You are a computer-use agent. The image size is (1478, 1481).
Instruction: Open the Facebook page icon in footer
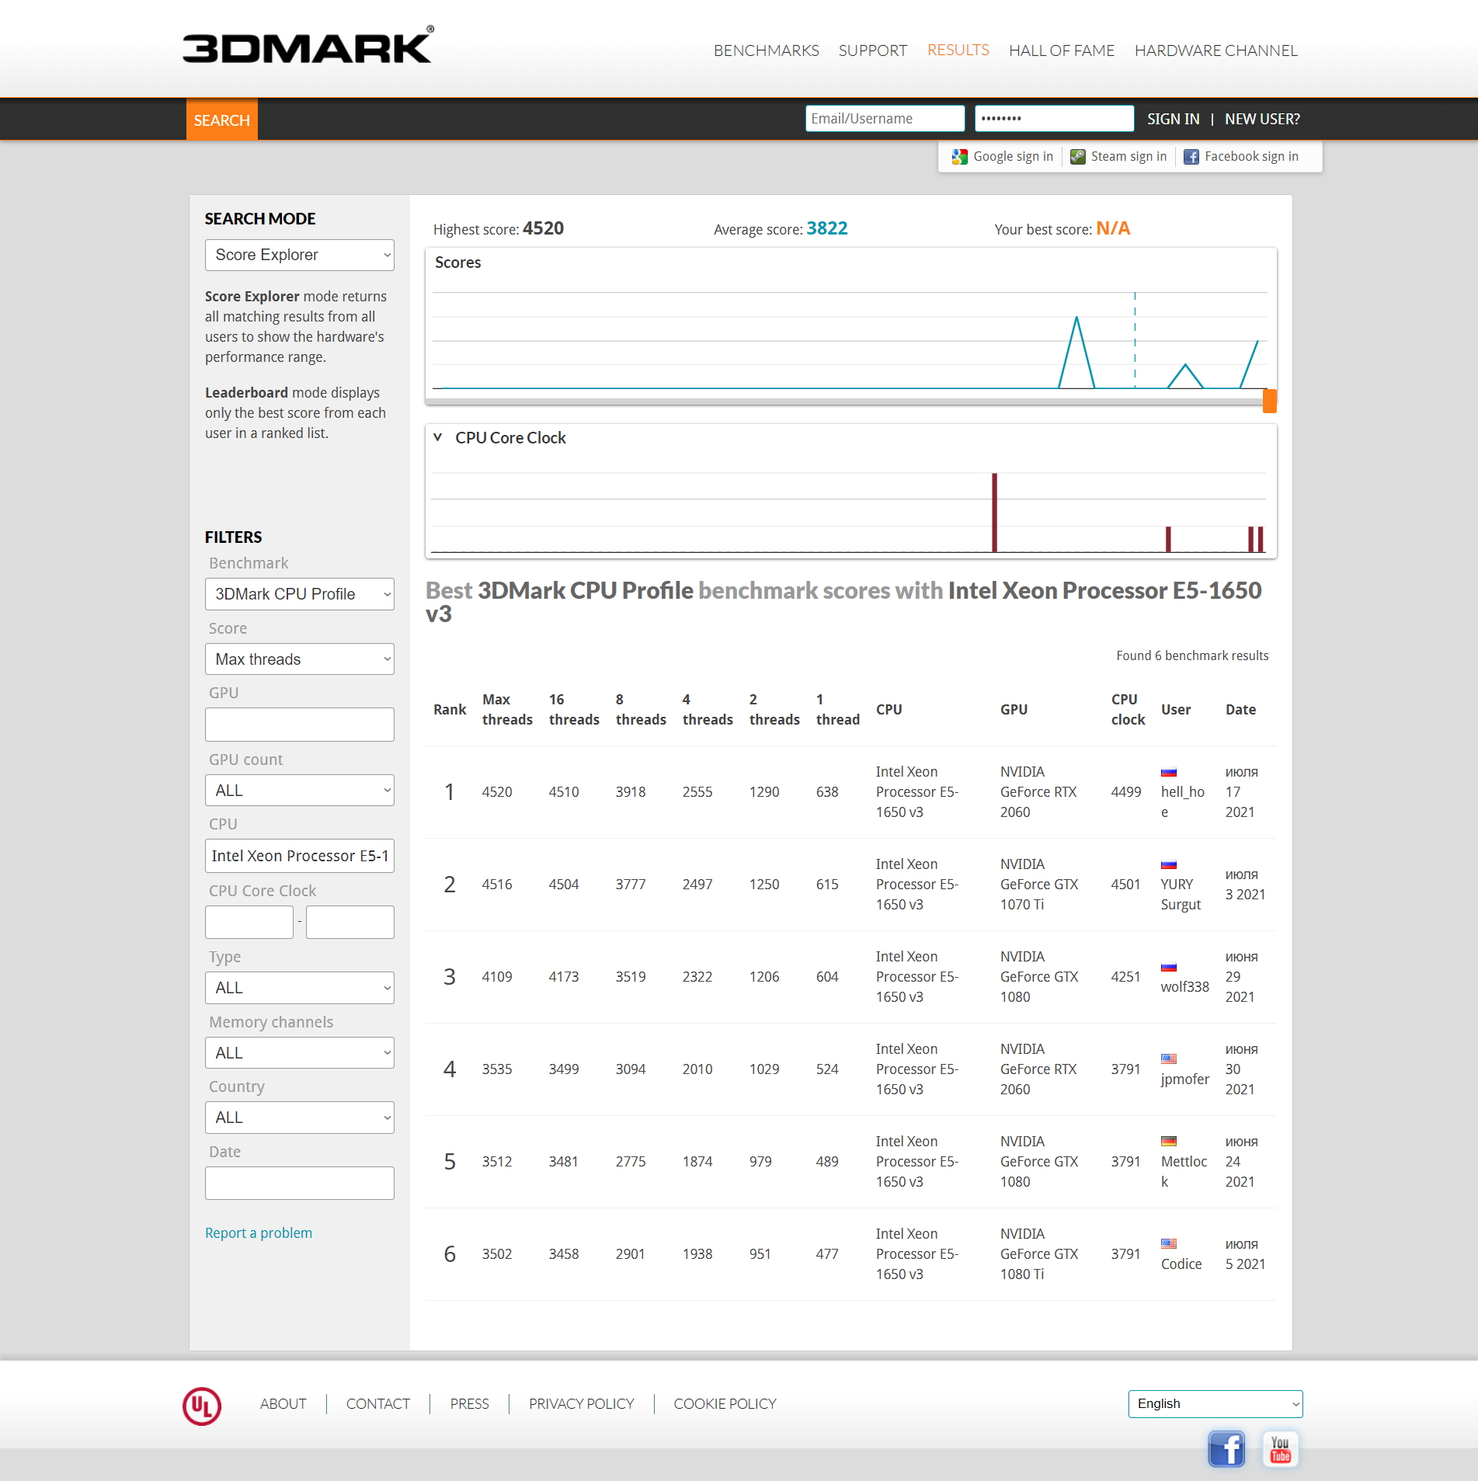1226,1449
